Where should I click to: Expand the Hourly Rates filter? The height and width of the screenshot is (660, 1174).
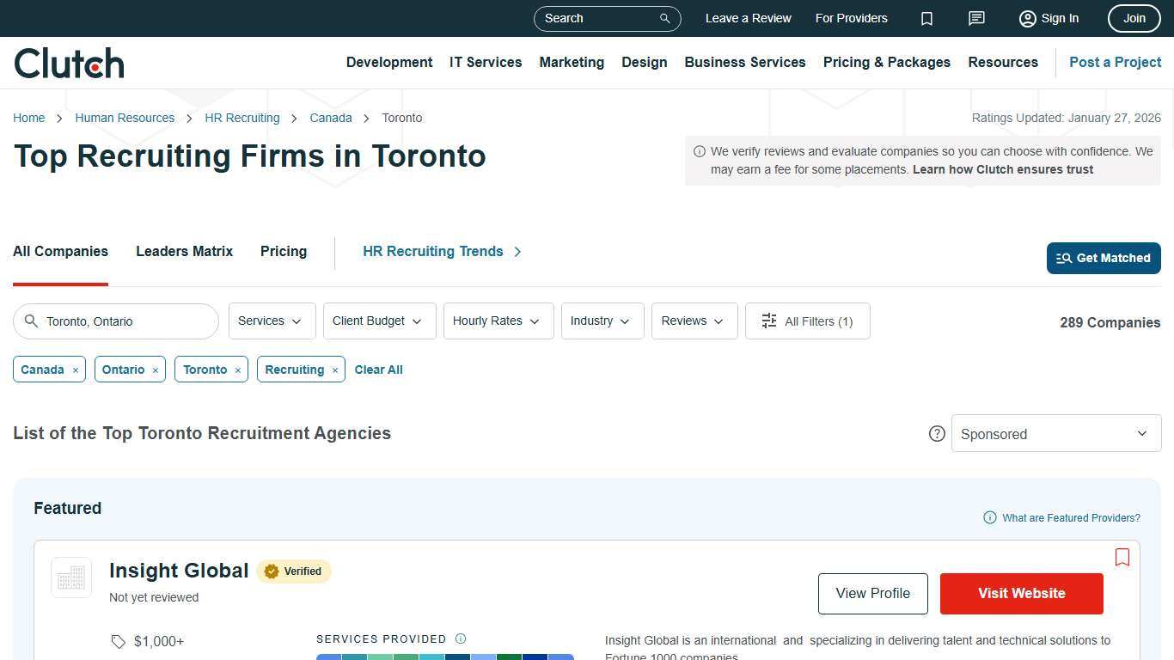(x=498, y=321)
